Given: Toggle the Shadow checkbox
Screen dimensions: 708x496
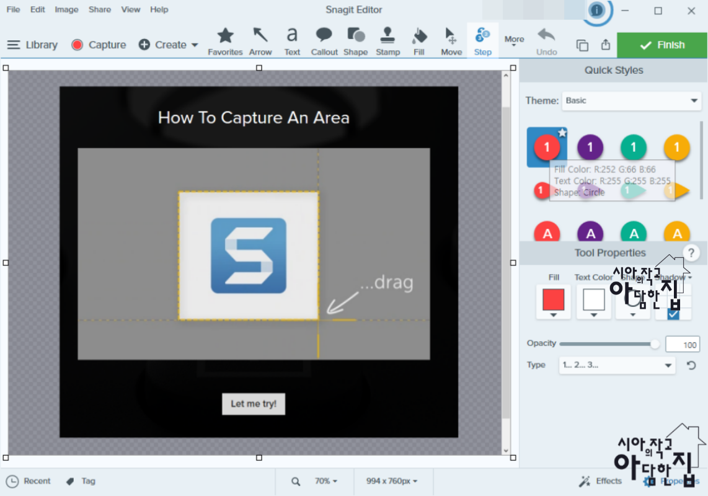Looking at the screenshot, I should click(x=673, y=314).
